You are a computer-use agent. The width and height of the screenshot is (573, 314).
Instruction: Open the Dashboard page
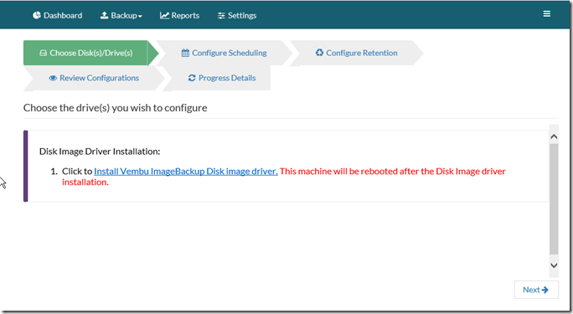click(57, 15)
